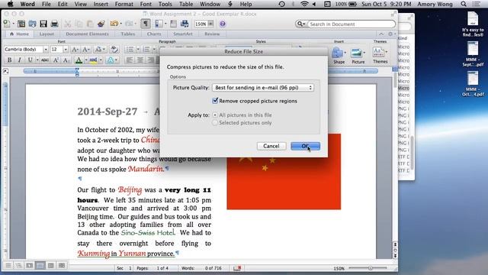Open the Document Elements ribbon tab

[x=87, y=34]
